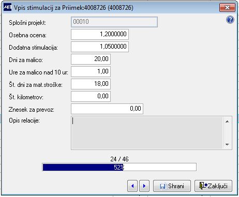Click the MIT application icon in title bar
Screen dimensions: 239x197
point(7,7)
